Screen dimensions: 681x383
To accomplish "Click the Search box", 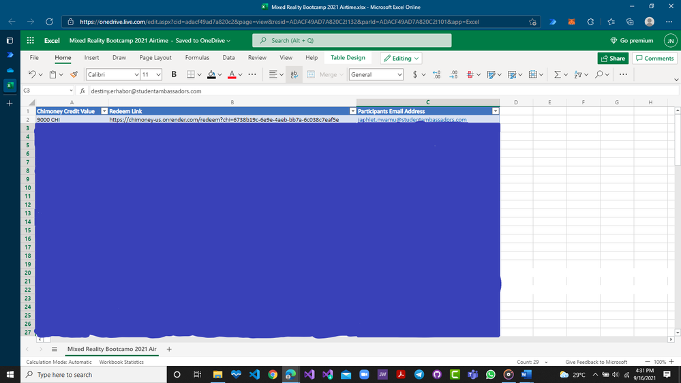I will tap(352, 40).
